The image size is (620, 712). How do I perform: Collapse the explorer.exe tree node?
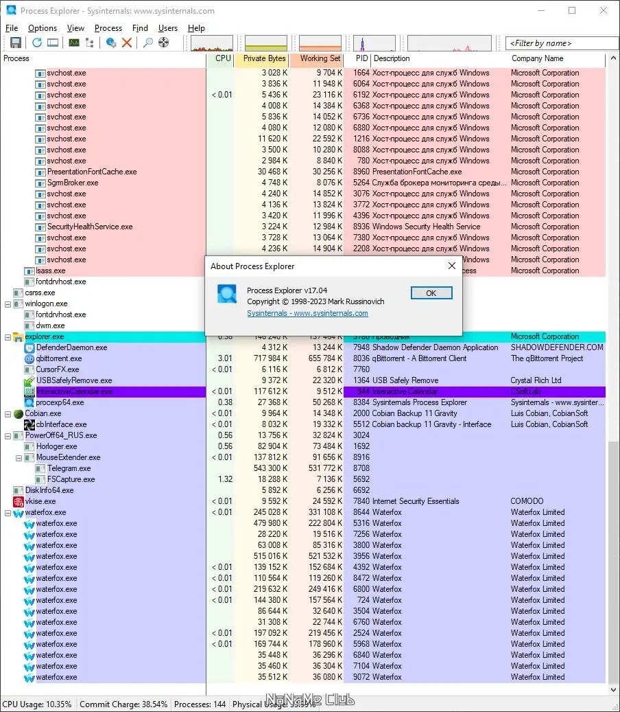[x=8, y=337]
